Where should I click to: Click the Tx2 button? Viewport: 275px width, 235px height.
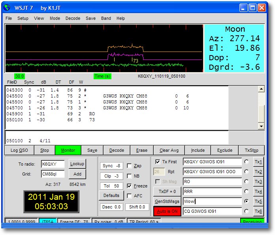tap(258, 172)
